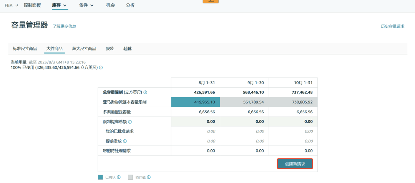
Task: Click the 创建新请求 button
Action: coord(295,164)
